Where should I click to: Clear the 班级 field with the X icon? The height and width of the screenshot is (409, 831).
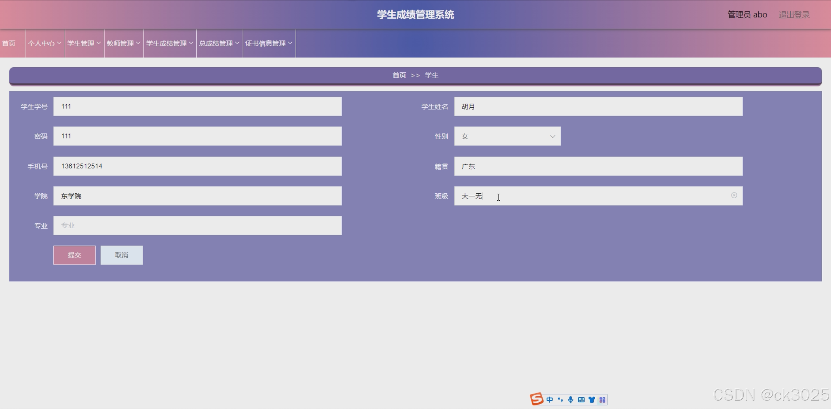pos(734,195)
